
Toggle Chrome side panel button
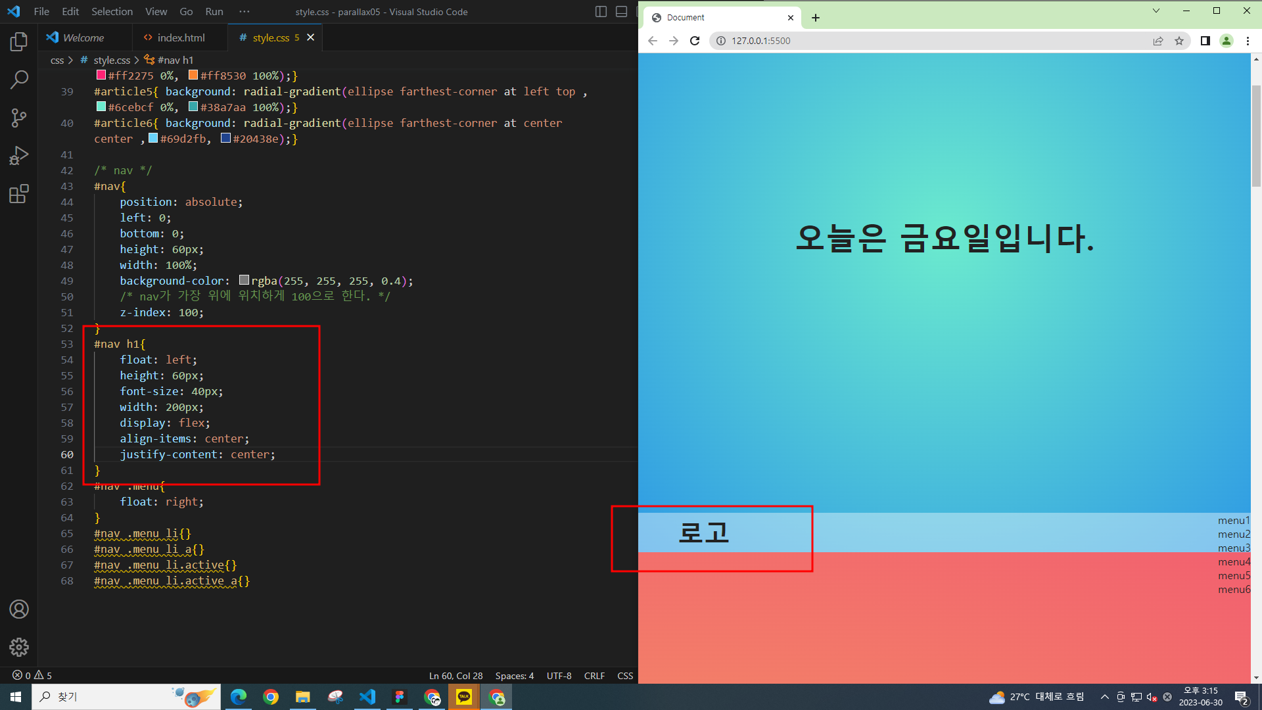pyautogui.click(x=1205, y=41)
